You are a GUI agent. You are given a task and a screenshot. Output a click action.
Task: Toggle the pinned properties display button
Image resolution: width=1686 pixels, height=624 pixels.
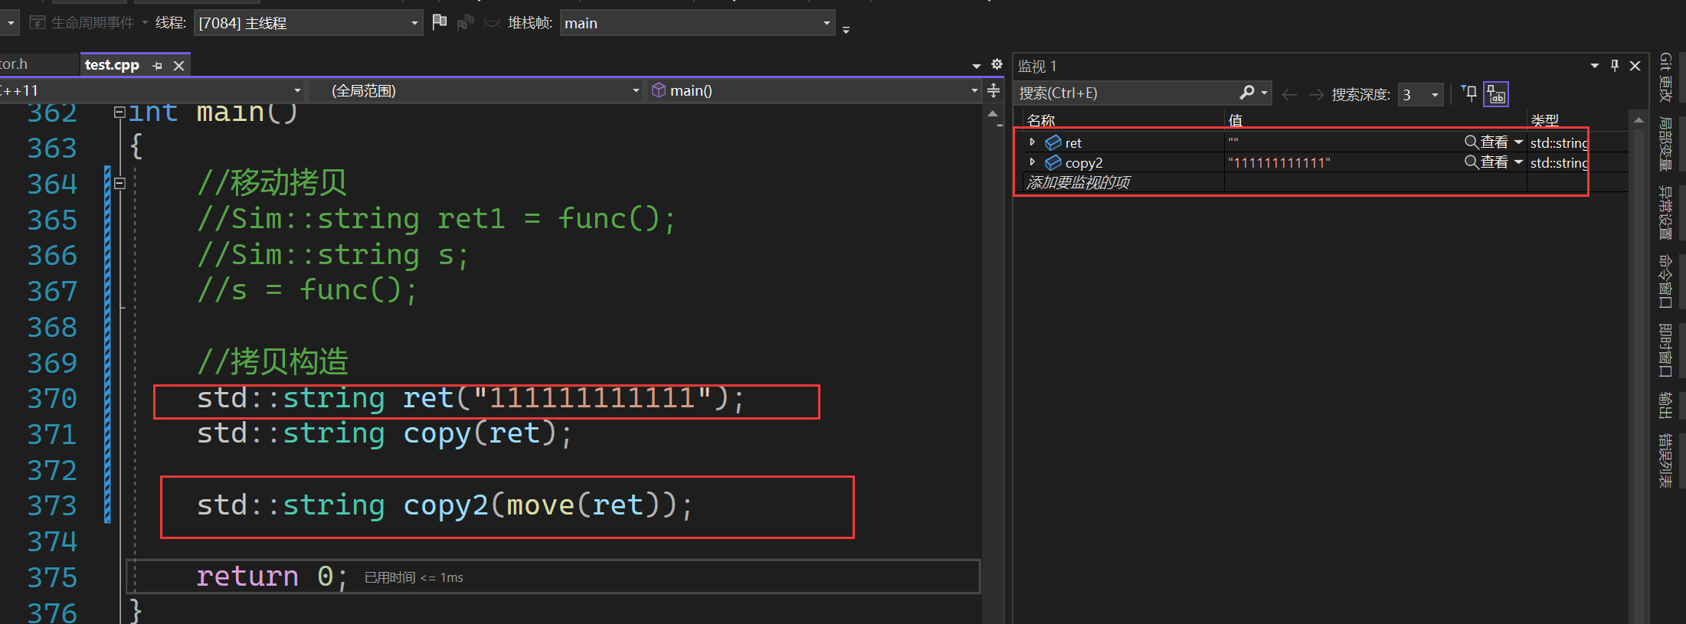click(1496, 93)
